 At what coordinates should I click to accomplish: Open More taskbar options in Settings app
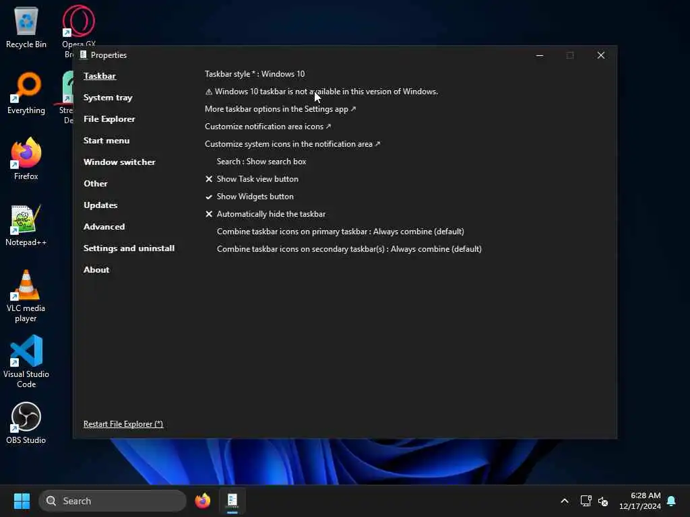point(280,108)
